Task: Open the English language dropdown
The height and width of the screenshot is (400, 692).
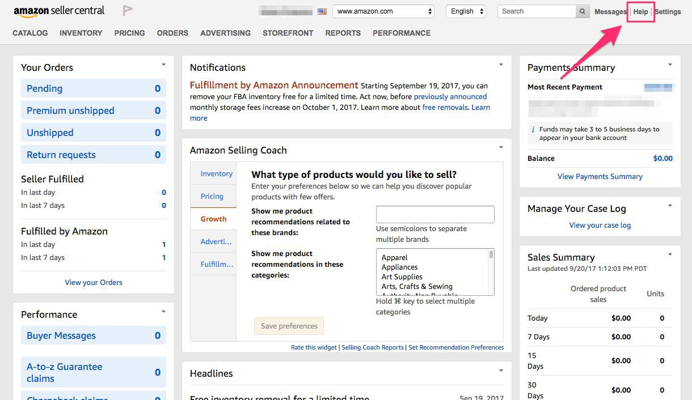Action: point(465,10)
